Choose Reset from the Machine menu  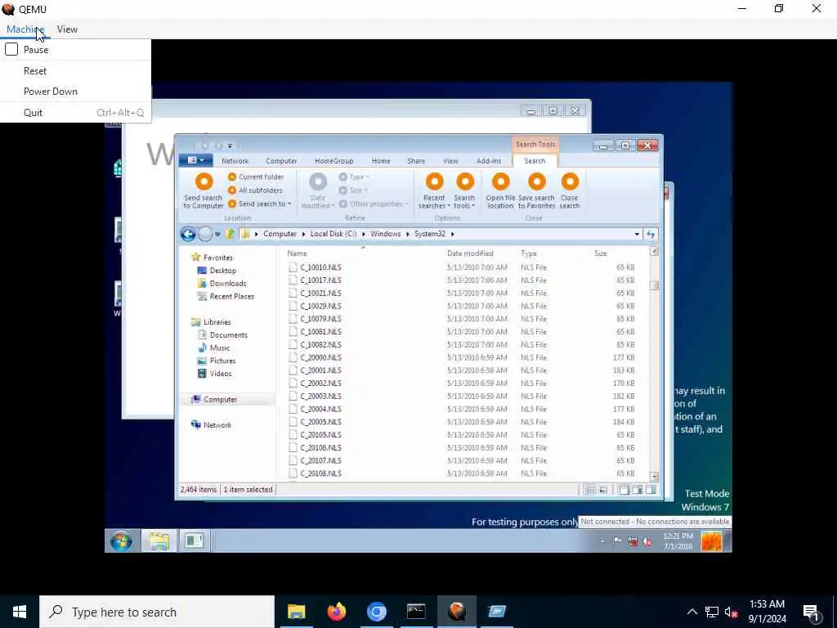coord(34,71)
